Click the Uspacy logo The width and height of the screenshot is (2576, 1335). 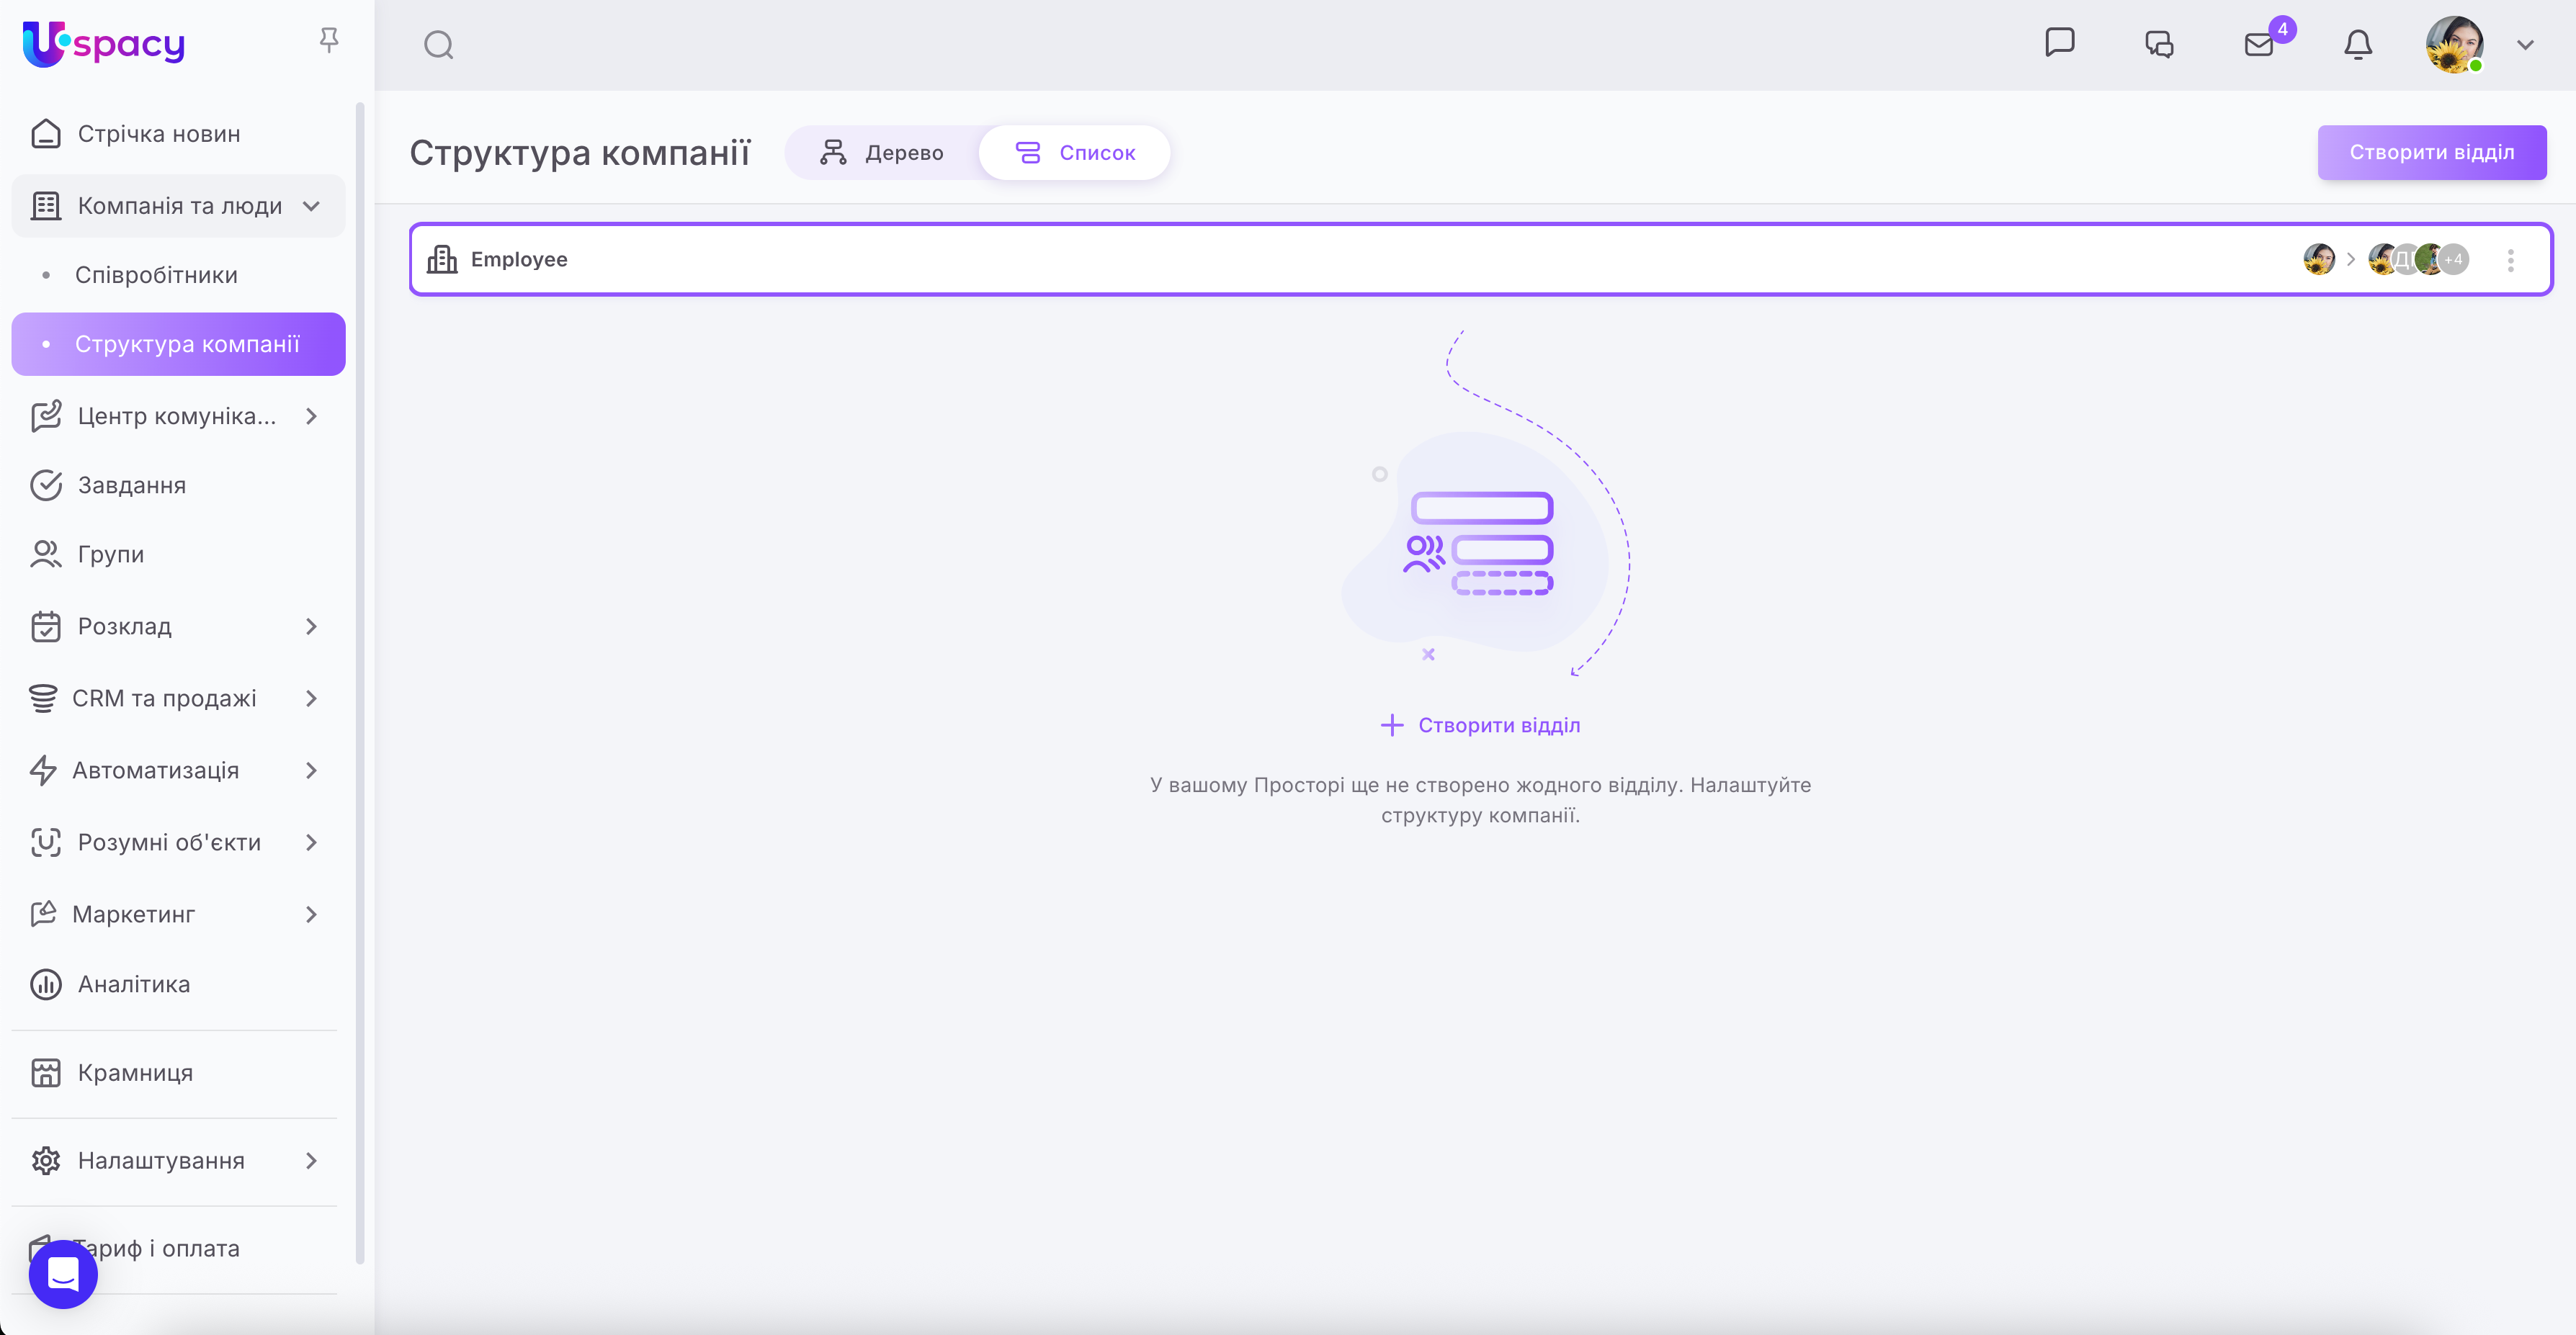(x=104, y=44)
